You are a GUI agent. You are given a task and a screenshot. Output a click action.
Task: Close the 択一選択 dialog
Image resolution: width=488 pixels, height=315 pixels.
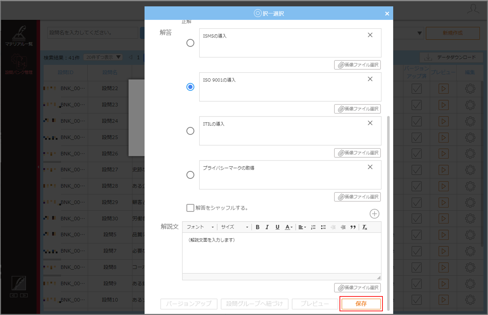(x=387, y=14)
